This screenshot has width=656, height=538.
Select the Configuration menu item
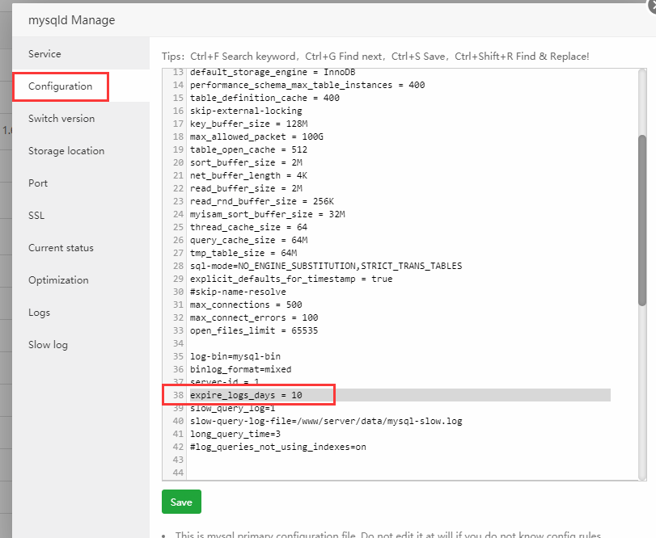[61, 86]
